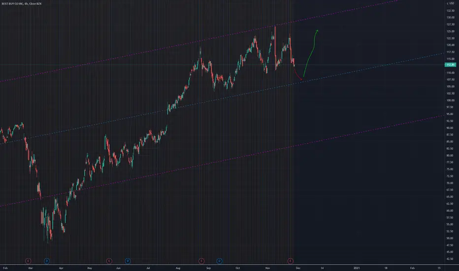The image size is (459, 271).
Task: Click the 130.00 price axis label
Action: (450, 18)
